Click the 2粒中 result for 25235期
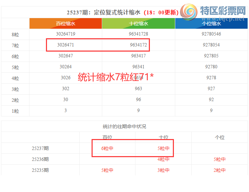Image resolution: width=249 pixels, height=192 pixels. click(x=220, y=170)
